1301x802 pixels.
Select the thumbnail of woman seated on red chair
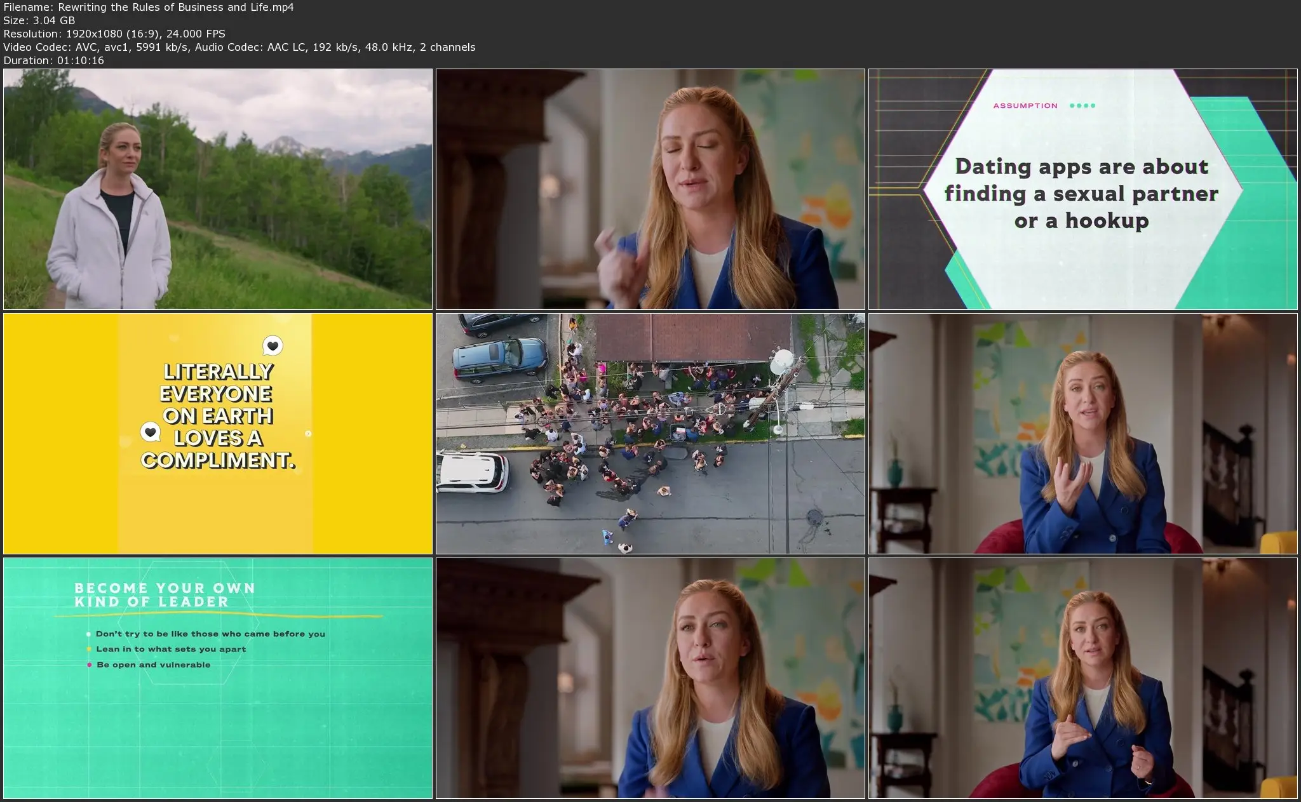[x=1083, y=434]
